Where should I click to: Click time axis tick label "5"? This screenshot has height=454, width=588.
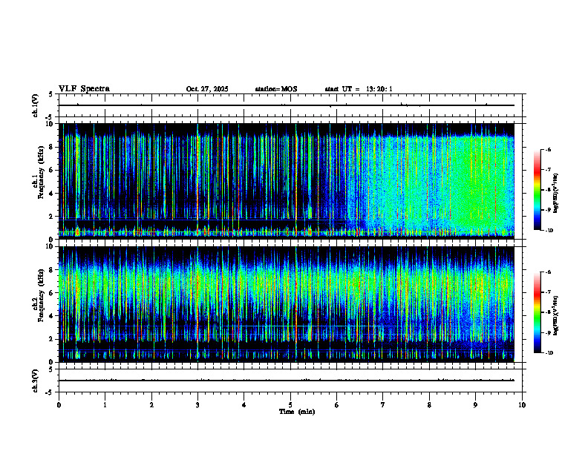tap(290, 405)
